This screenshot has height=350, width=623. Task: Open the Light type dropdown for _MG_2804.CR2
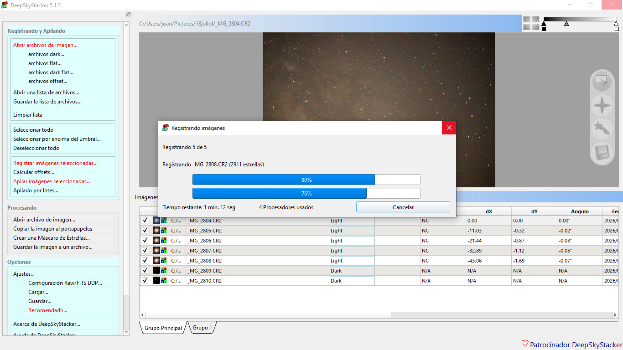[x=352, y=221]
